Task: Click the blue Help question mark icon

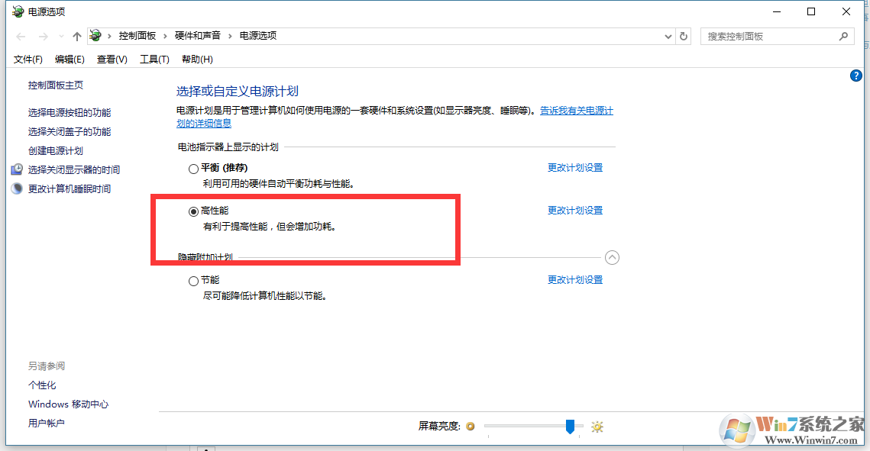Action: (856, 76)
